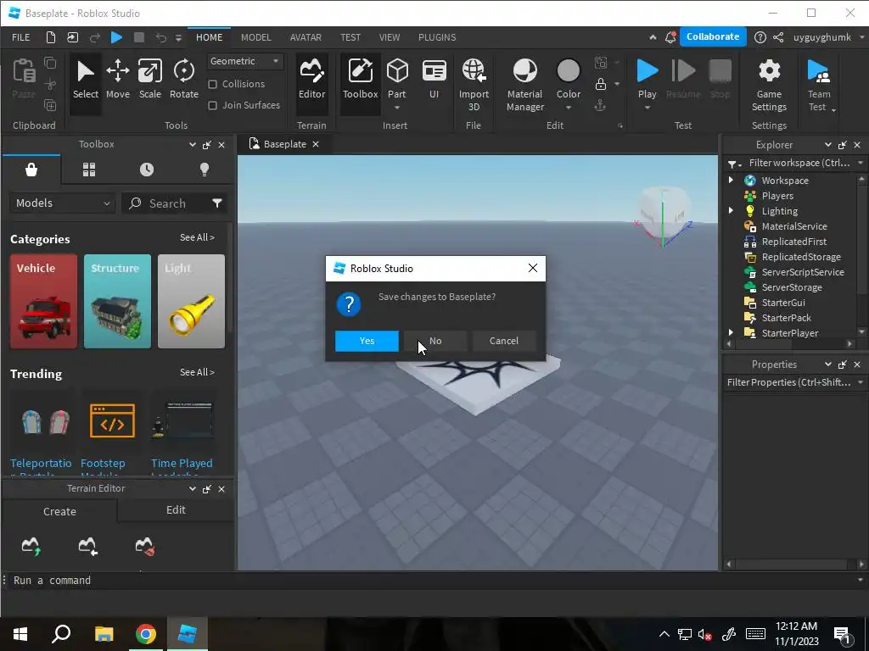The height and width of the screenshot is (651, 869).
Task: Click No in save dialog
Action: (x=435, y=341)
